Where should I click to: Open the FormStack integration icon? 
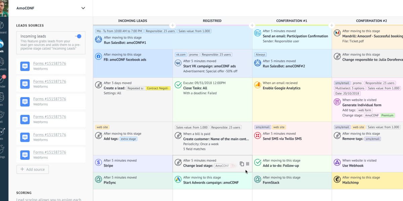pyautogui.click(x=258, y=180)
